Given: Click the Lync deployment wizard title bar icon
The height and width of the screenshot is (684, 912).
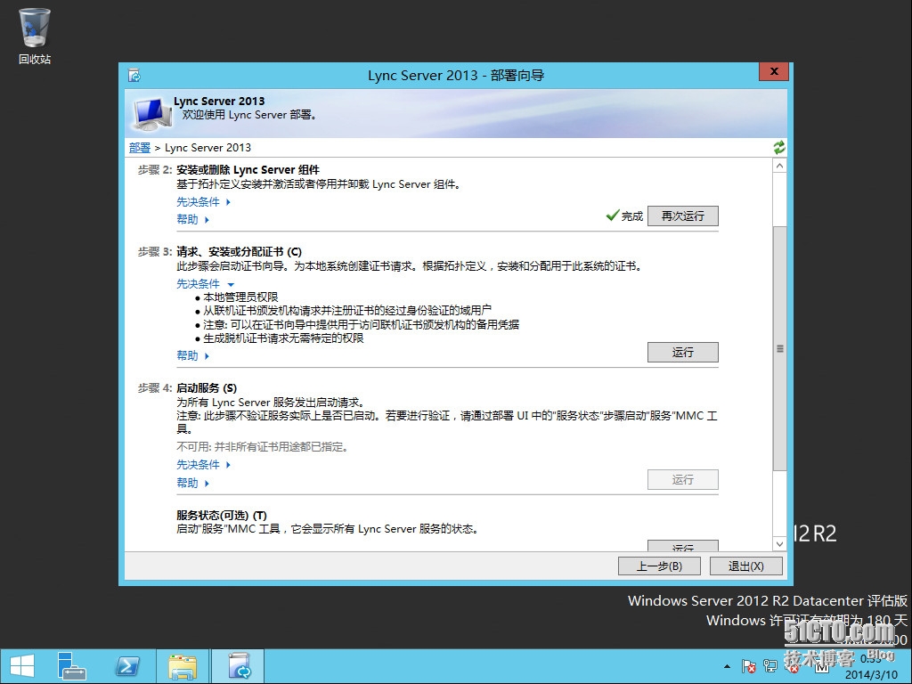Looking at the screenshot, I should point(134,75).
